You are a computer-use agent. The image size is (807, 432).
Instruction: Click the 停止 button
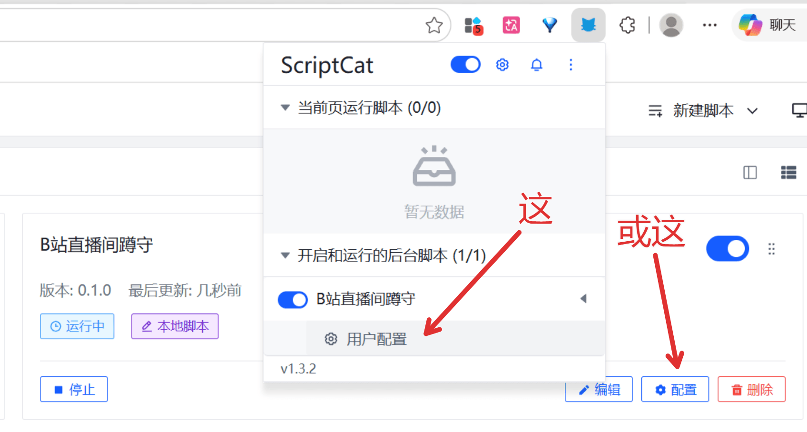point(74,390)
